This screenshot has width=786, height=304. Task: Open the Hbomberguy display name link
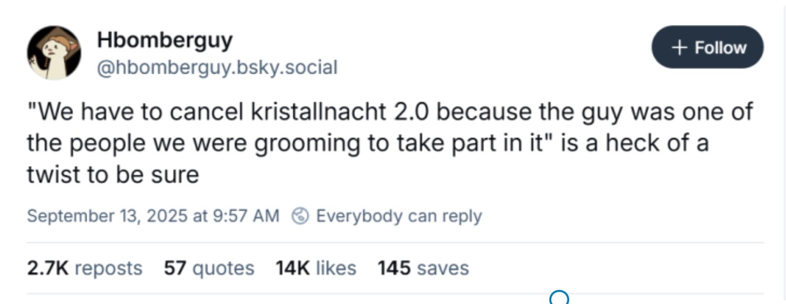tap(165, 40)
